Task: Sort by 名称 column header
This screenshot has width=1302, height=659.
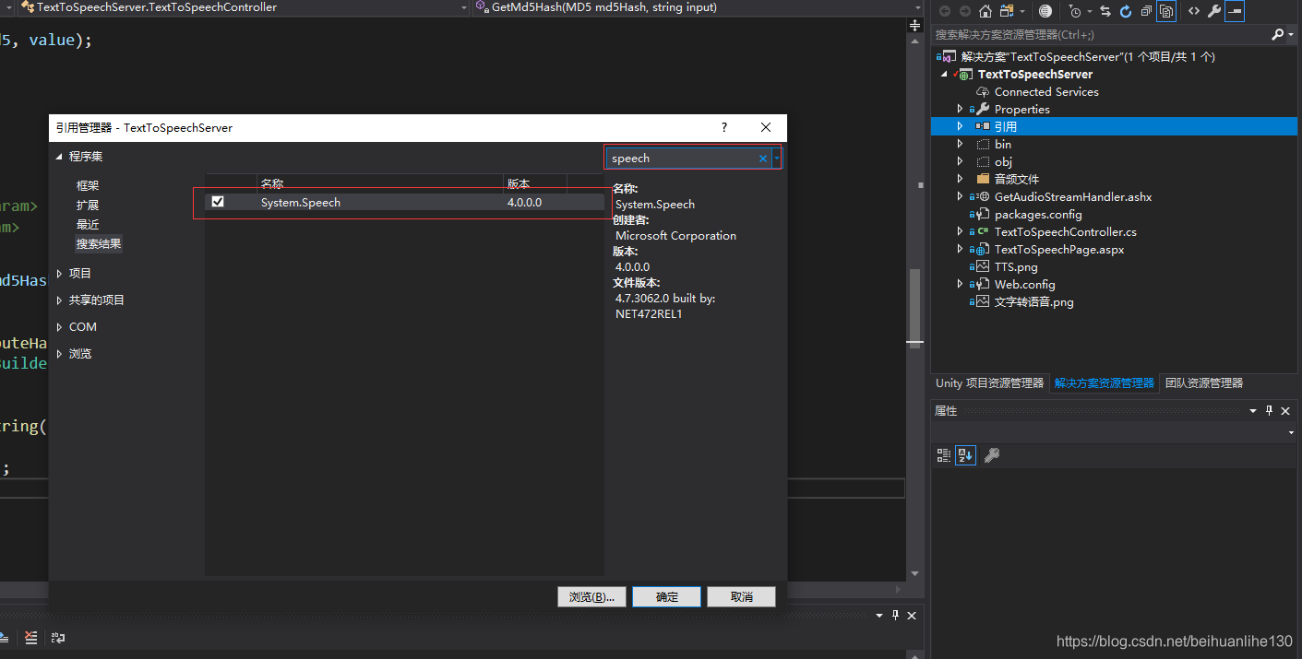Action: point(379,183)
